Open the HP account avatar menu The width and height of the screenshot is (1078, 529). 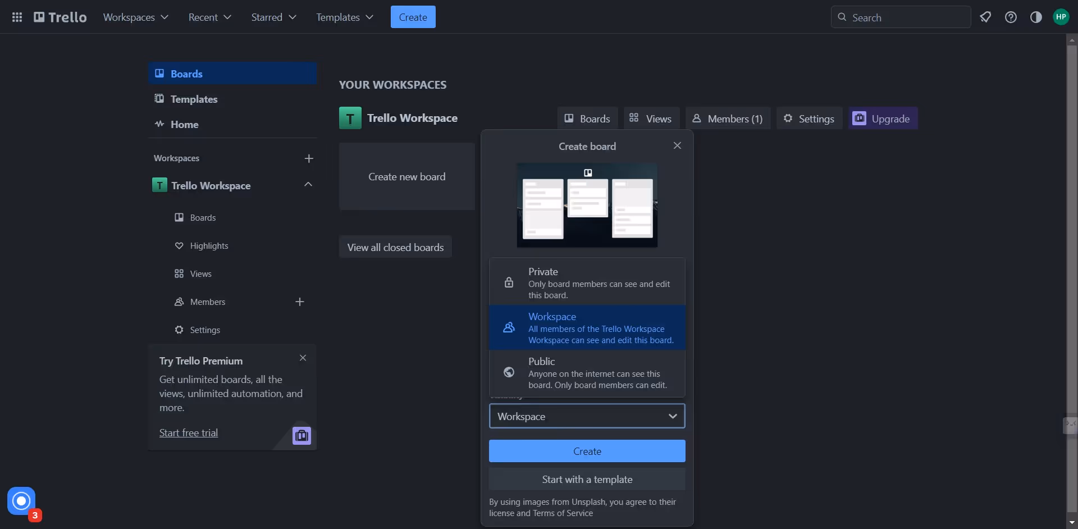(1061, 17)
